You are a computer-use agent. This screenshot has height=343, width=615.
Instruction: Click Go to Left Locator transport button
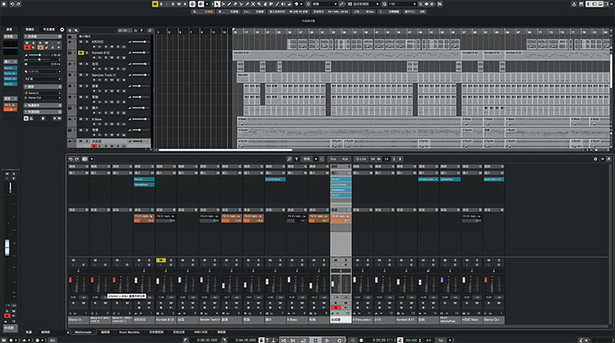pos(284,340)
